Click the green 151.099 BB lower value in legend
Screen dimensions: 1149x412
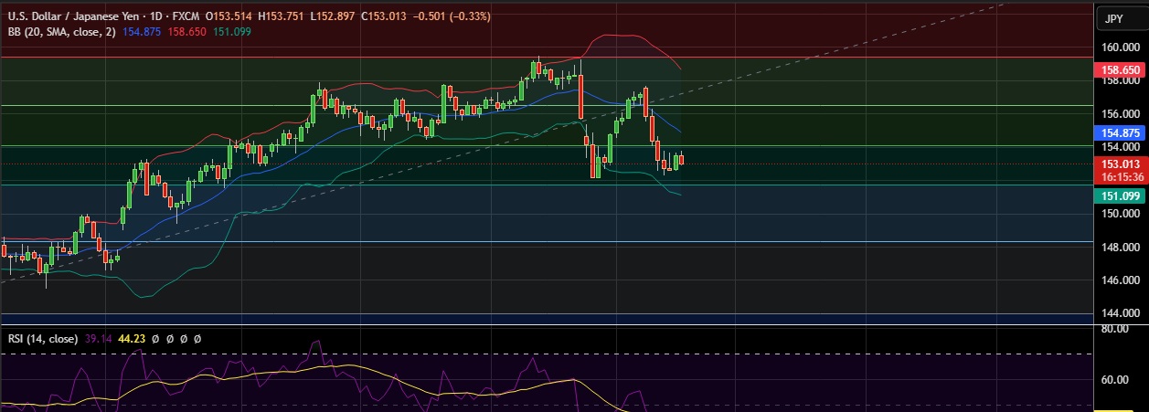click(231, 31)
